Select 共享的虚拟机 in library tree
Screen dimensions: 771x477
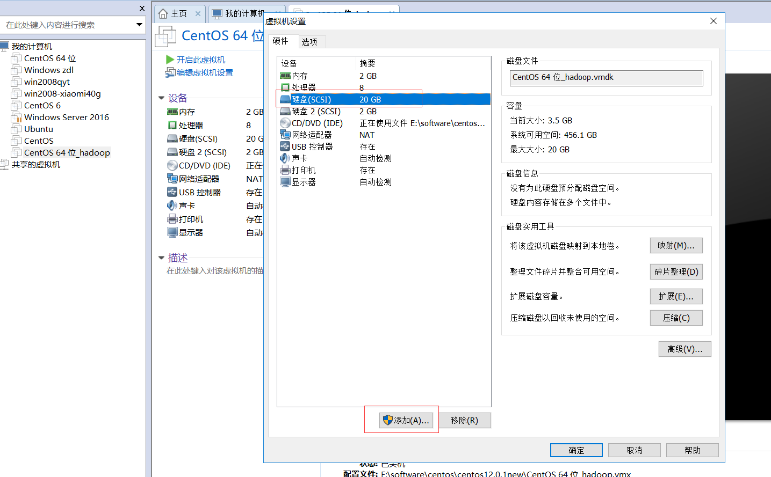36,164
